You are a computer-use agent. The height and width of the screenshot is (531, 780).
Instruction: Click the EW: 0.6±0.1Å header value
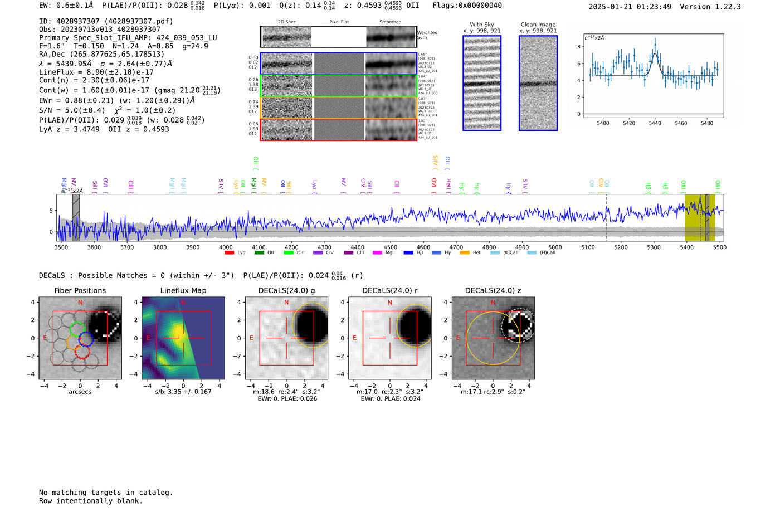pyautogui.click(x=66, y=6)
